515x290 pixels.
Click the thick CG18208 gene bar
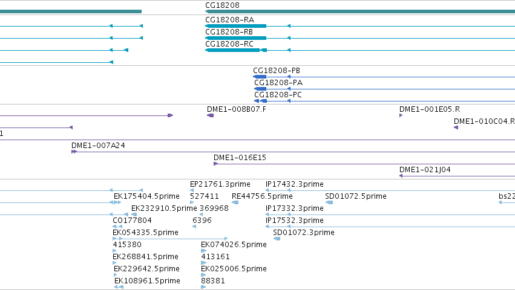(x=360, y=11)
